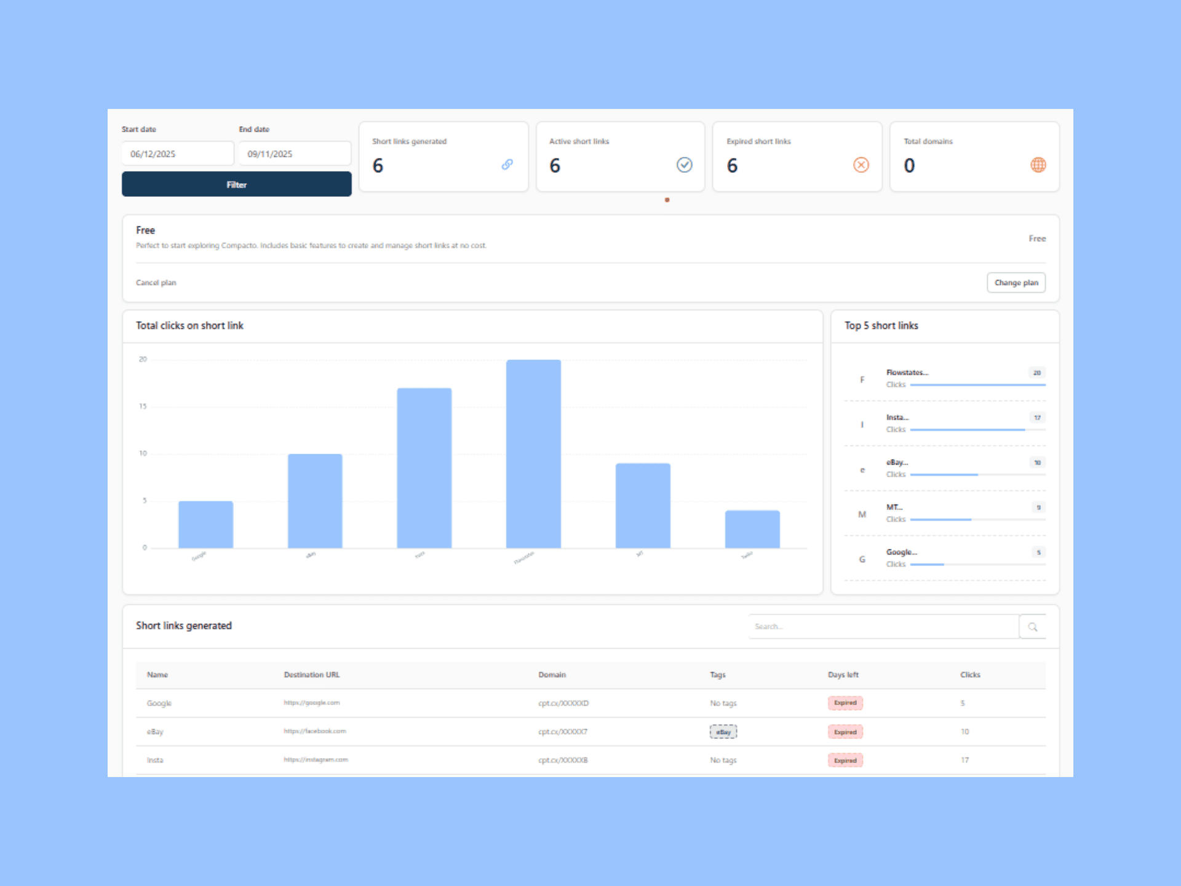Select the G avatar next to Google link
This screenshot has width=1181, height=886.
pos(862,559)
